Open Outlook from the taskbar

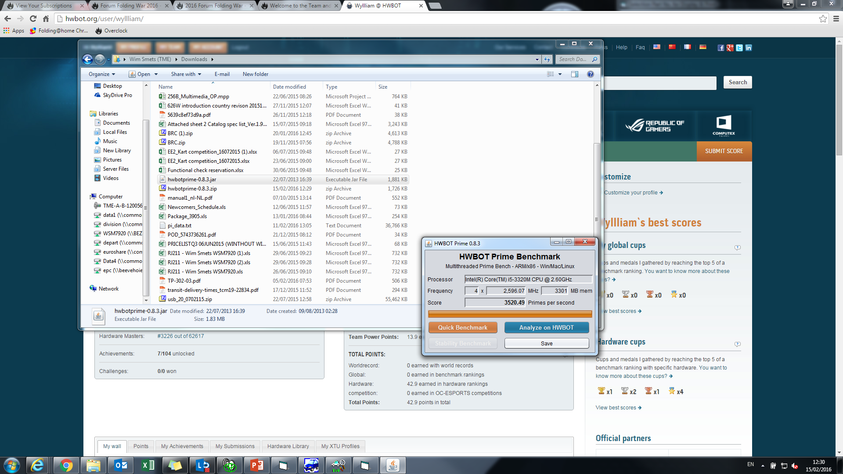[x=121, y=465]
